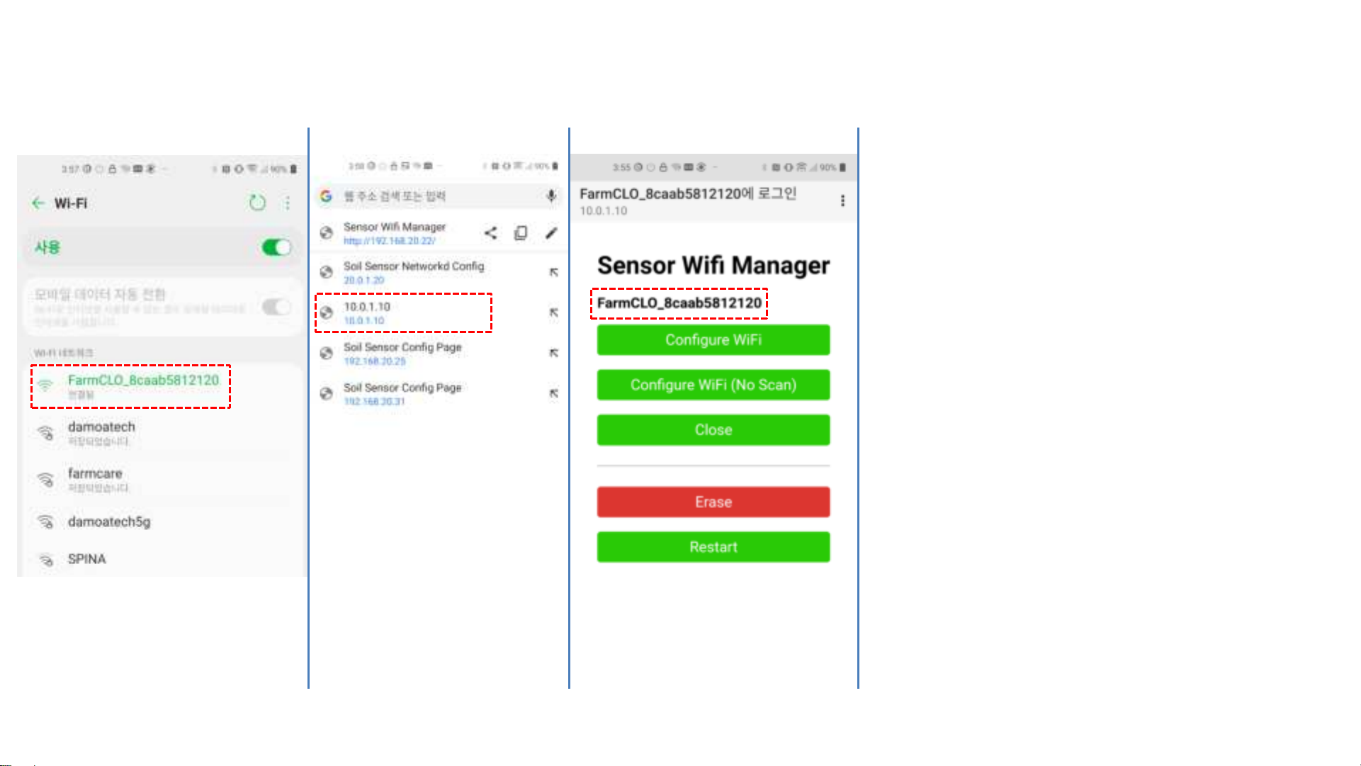Refresh the Wi-Fi network list

point(257,203)
